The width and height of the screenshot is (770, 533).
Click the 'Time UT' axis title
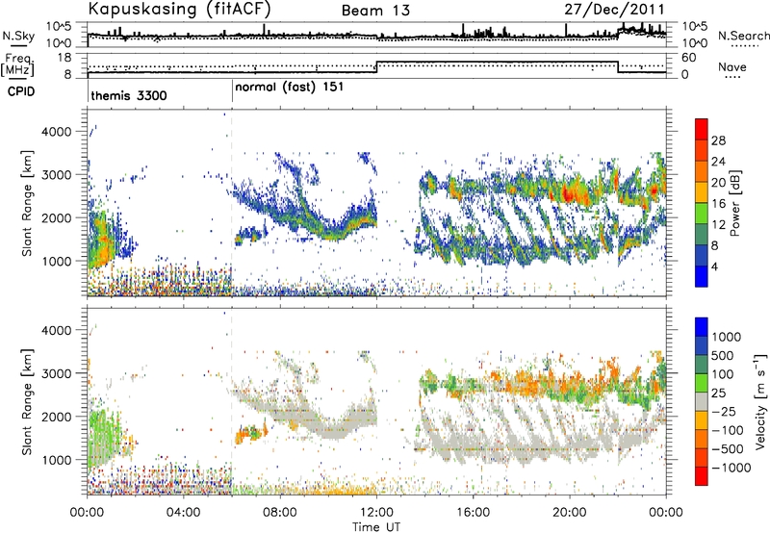click(x=376, y=527)
